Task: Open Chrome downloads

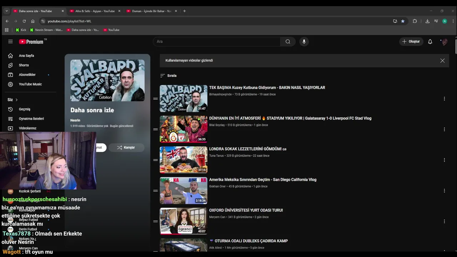Action: pos(427,21)
